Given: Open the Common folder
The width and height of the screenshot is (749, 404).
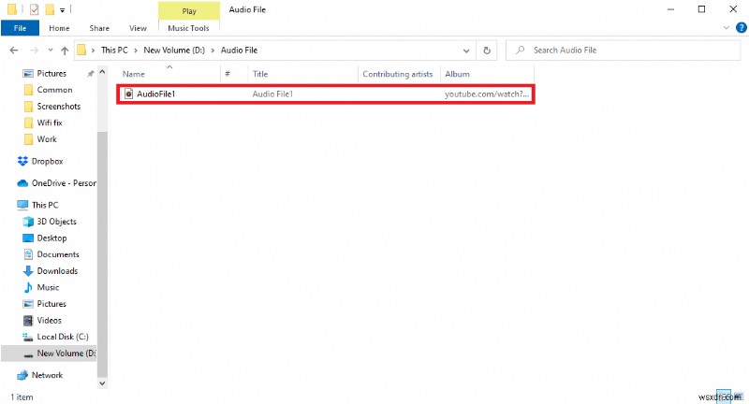Looking at the screenshot, I should (54, 90).
